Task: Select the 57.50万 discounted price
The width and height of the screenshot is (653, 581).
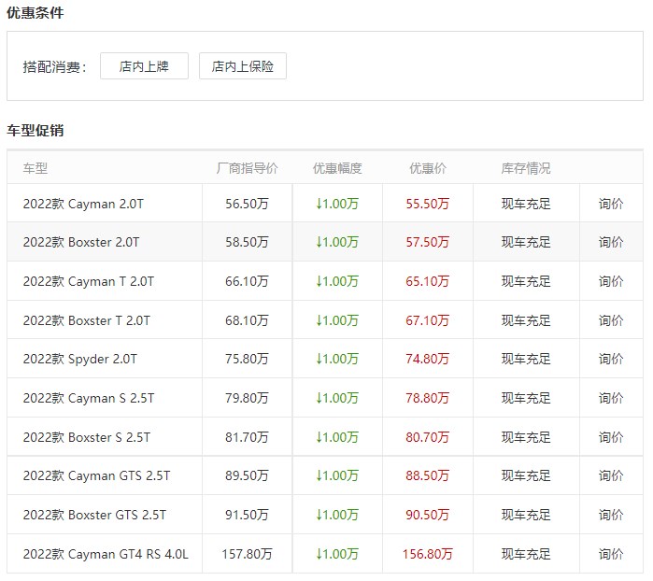Action: pos(427,242)
